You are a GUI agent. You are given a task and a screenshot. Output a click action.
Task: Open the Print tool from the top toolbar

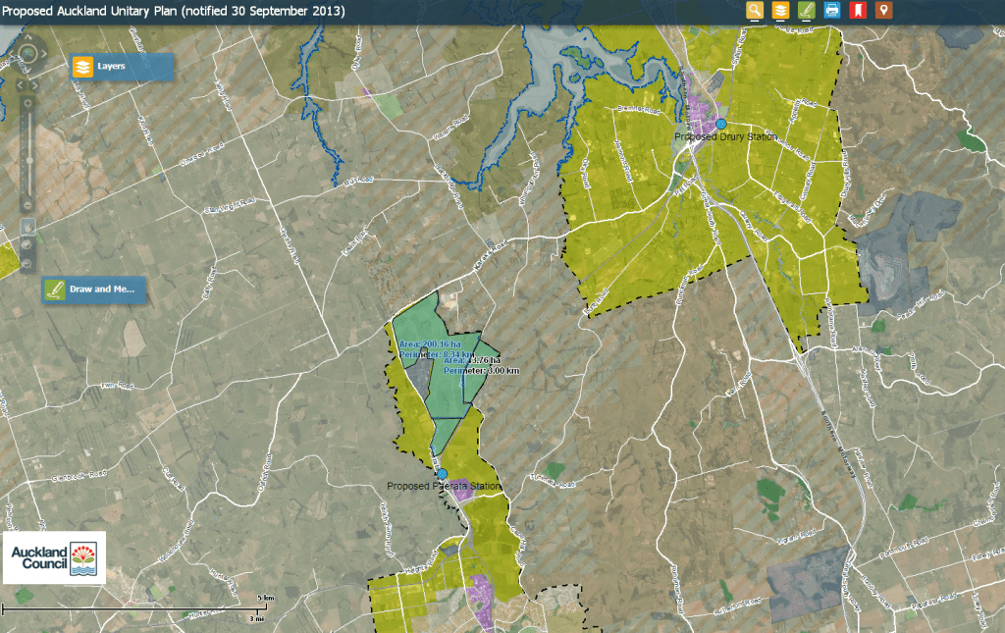(832, 11)
